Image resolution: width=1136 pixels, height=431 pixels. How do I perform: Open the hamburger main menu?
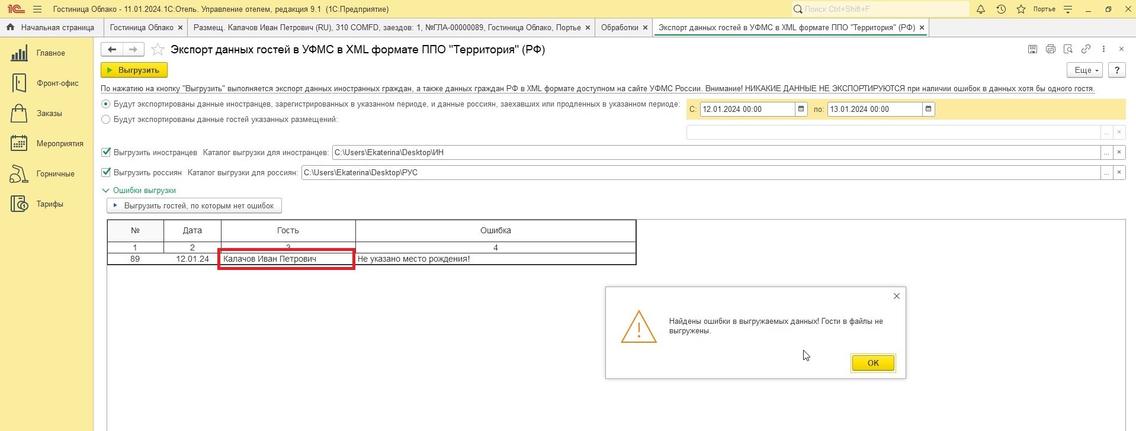(37, 9)
